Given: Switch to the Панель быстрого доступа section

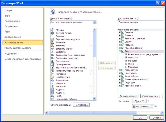Looking at the screenshot, I should click(x=18, y=48).
